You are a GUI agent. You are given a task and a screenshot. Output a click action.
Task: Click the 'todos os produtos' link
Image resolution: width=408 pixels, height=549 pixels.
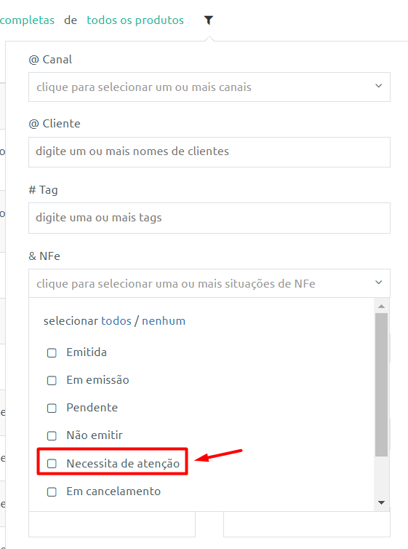135,20
